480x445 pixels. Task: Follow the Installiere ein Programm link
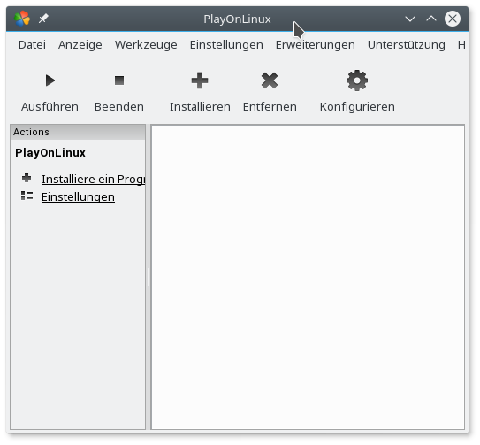click(x=94, y=180)
